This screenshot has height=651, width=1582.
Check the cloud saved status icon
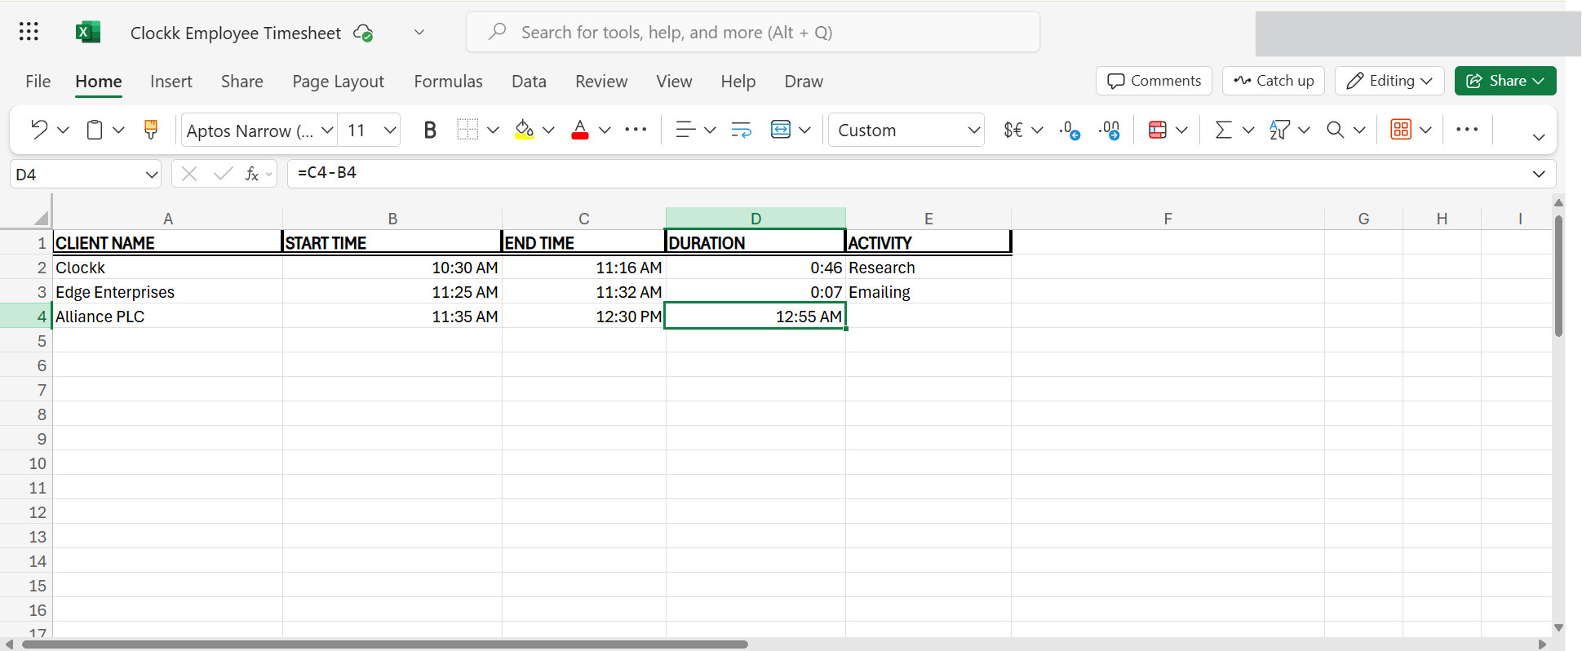coord(363,33)
